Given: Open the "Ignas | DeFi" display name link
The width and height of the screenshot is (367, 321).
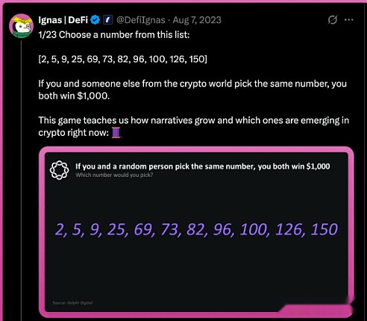Looking at the screenshot, I should pyautogui.click(x=63, y=20).
